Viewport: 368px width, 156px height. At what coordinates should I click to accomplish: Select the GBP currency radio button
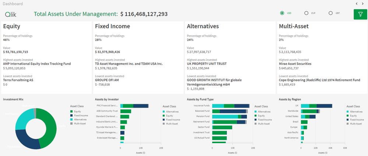[x=330, y=13]
